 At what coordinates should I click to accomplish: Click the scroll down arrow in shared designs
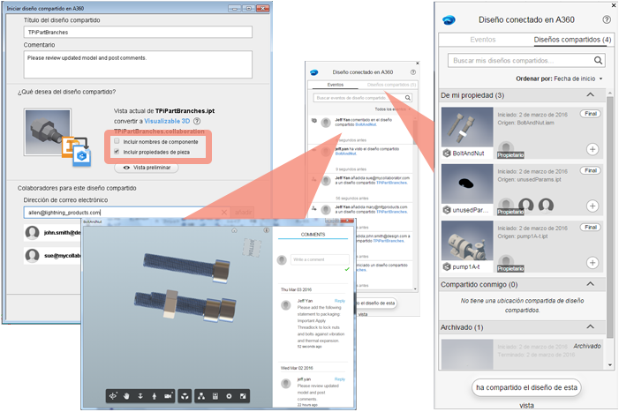coord(610,365)
